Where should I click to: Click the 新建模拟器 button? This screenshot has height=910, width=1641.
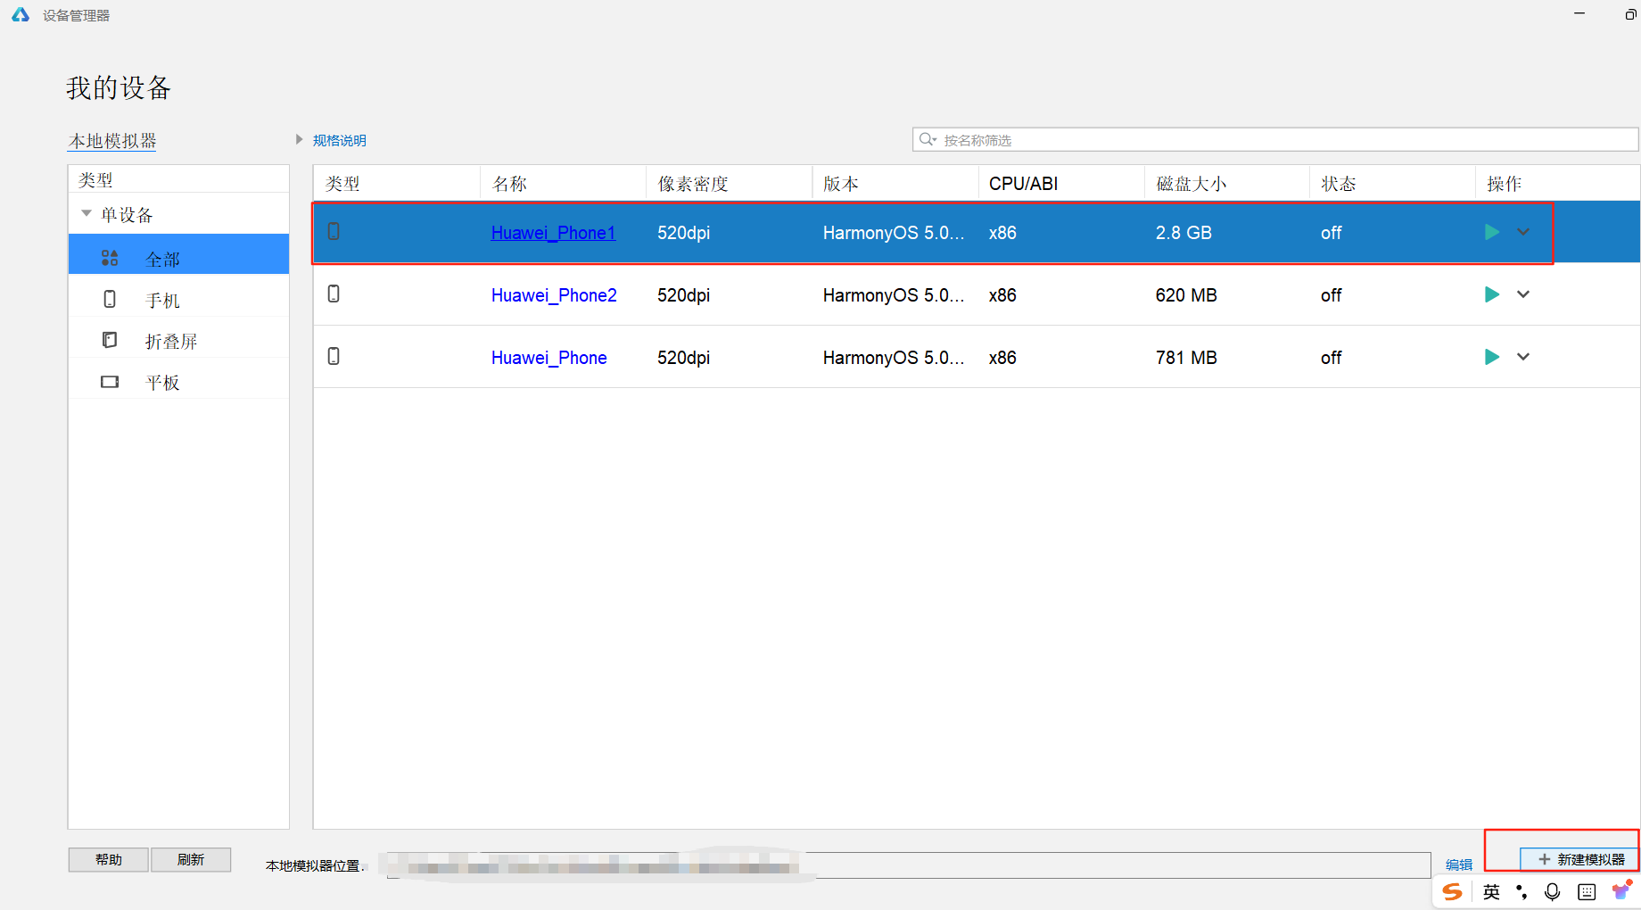tap(1579, 859)
